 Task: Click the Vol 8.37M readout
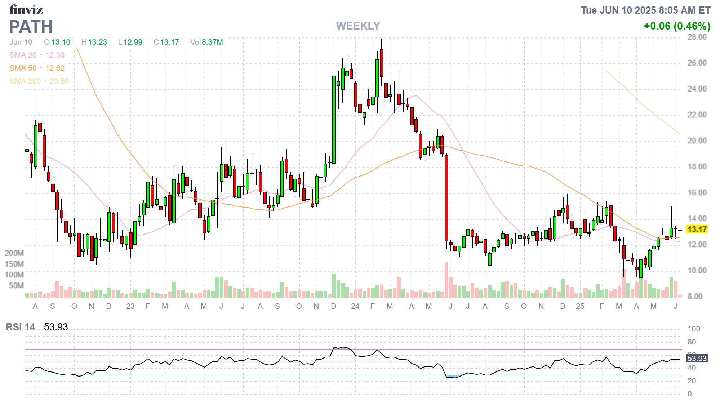(x=206, y=42)
